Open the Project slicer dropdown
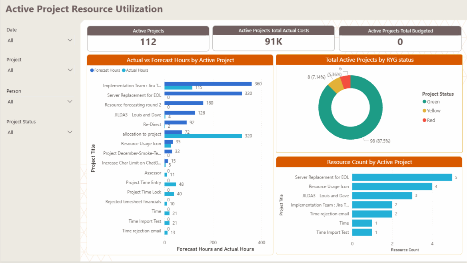467x263 pixels. tap(70, 70)
